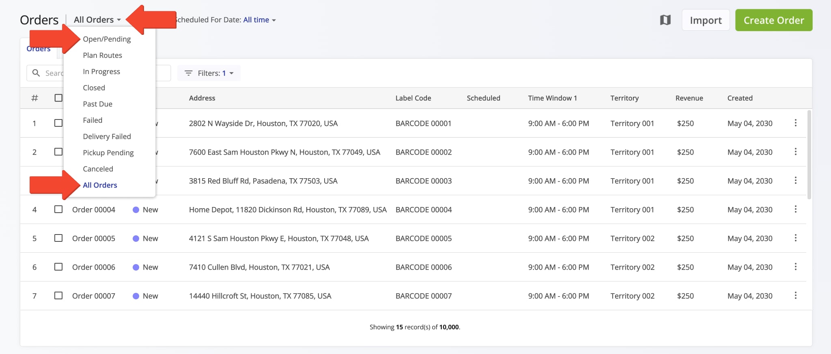The width and height of the screenshot is (831, 354).
Task: Pick Failed in the dropdown list
Action: (93, 120)
